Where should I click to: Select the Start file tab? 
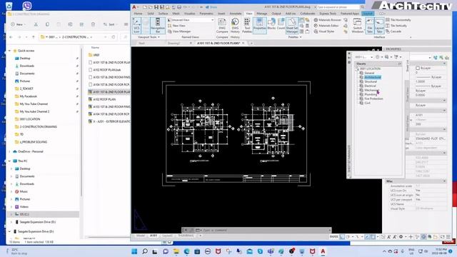[141, 43]
